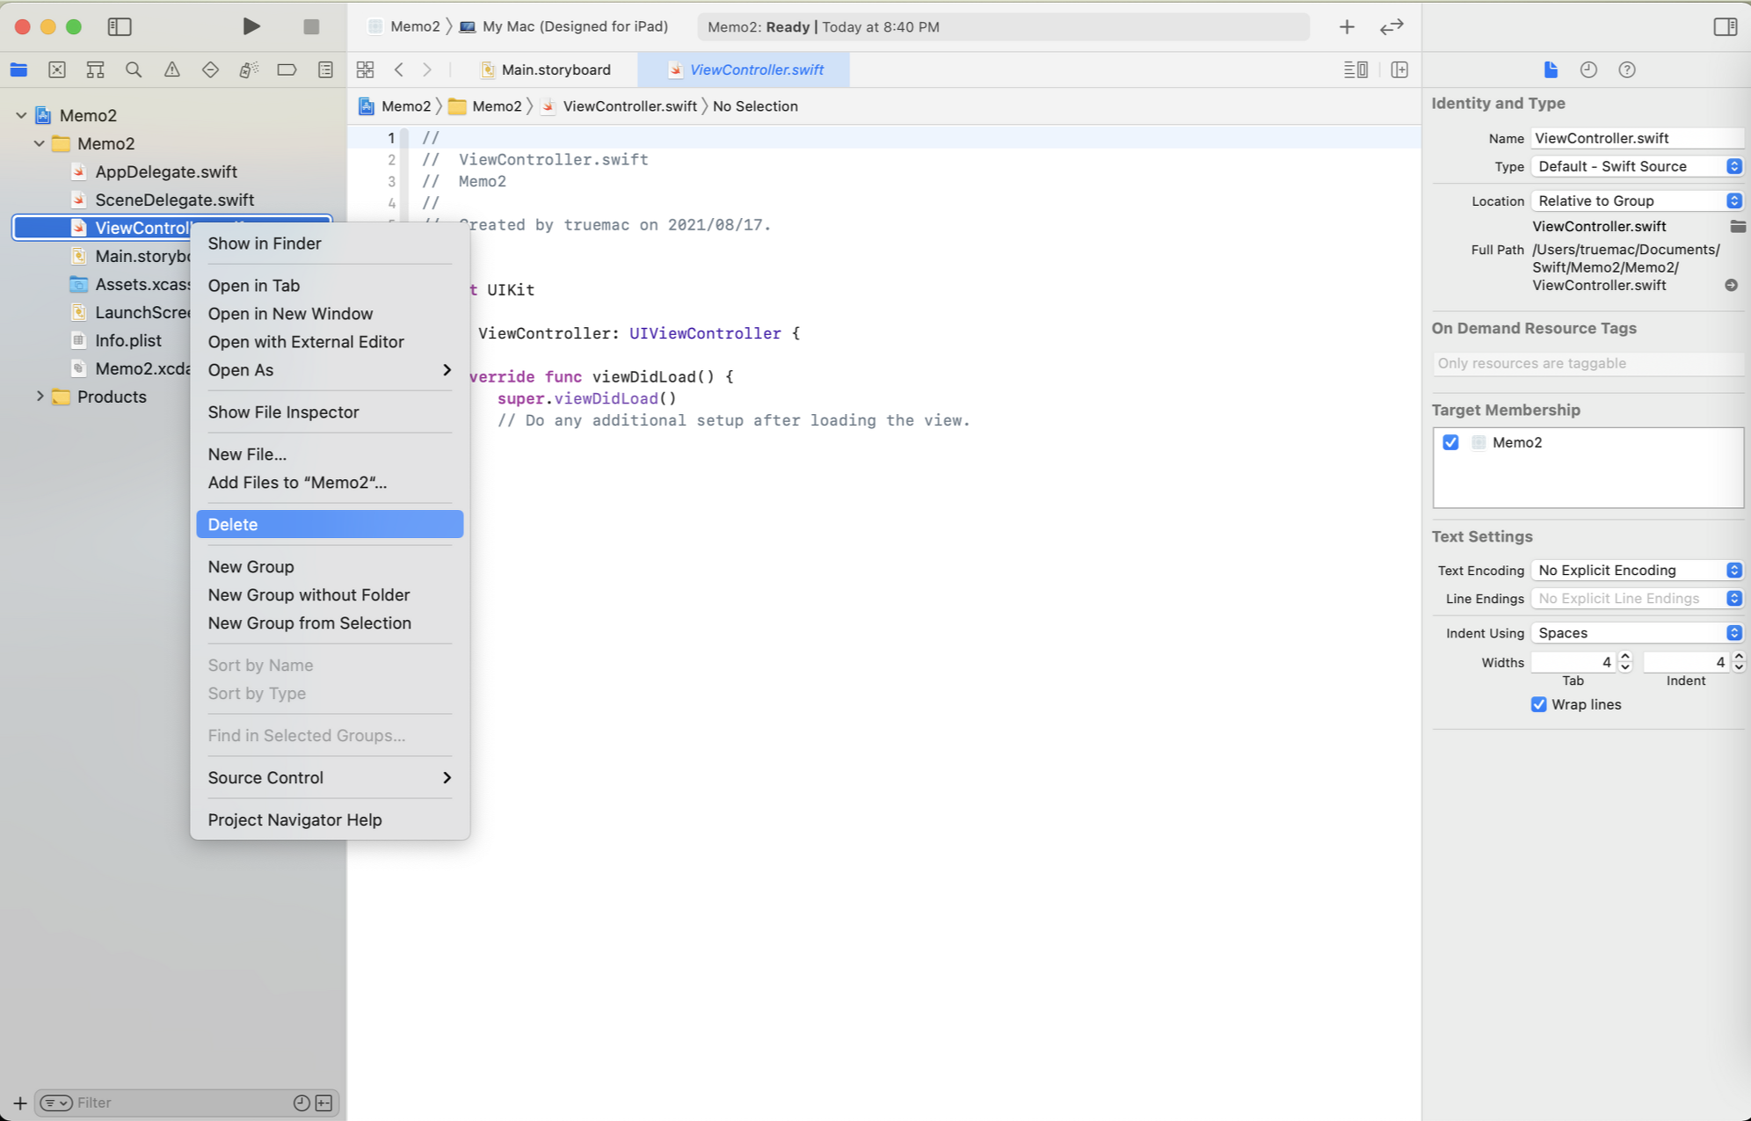
Task: Open the Find navigator magnifier icon
Action: 134,69
